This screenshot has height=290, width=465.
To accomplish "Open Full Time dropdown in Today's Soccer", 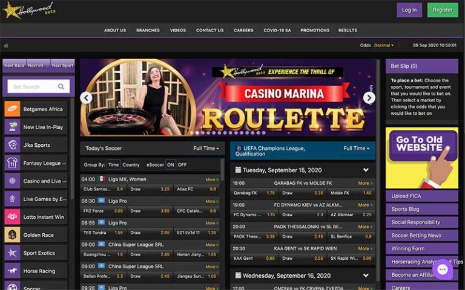I will 206,148.
